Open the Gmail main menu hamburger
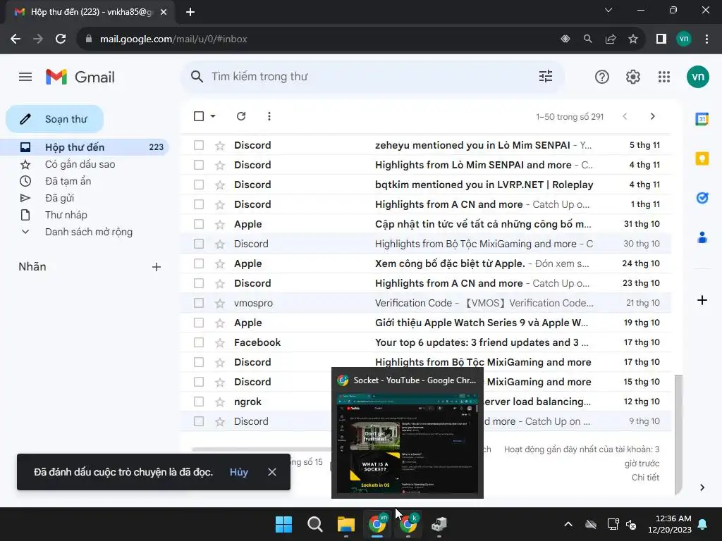The width and height of the screenshot is (722, 541). click(25, 77)
